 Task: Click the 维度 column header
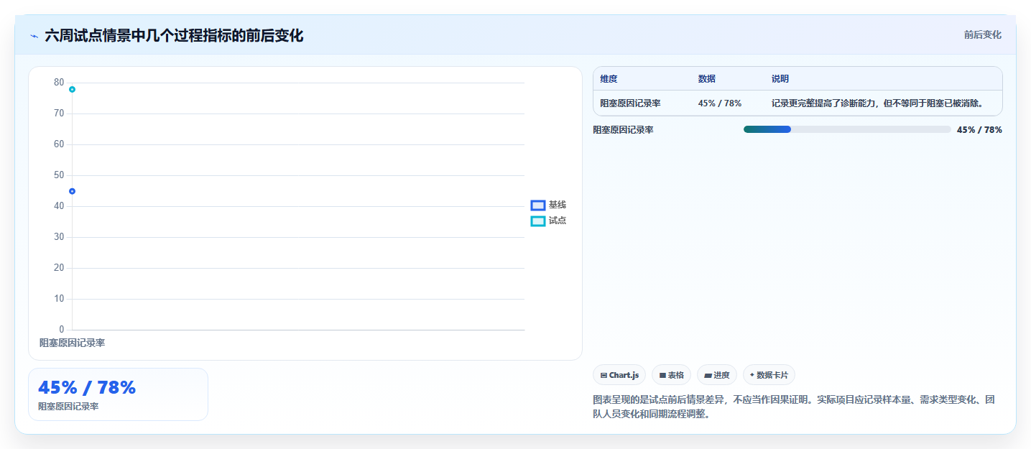coord(609,79)
